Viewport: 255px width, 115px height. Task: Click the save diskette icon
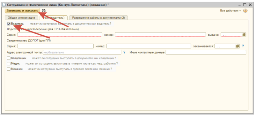(44, 11)
